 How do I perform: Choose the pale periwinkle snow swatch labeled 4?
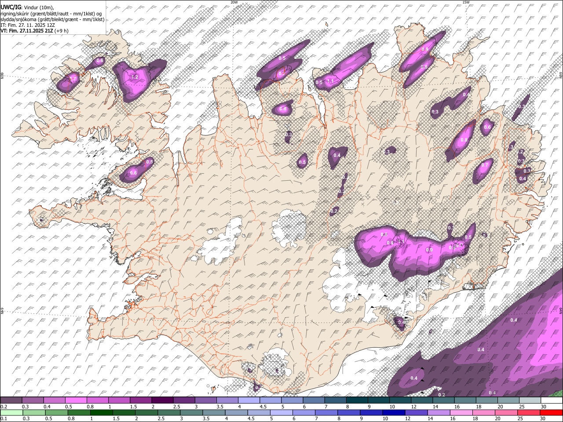[x=249, y=400]
